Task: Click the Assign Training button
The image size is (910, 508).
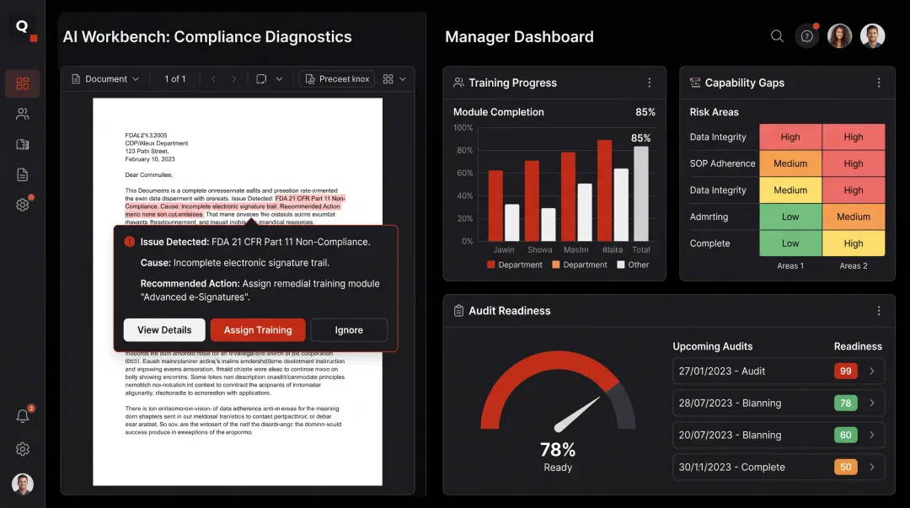Action: [258, 329]
